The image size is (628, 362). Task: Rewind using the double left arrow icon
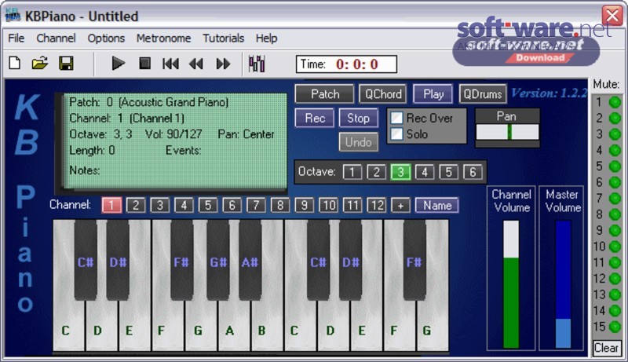(195, 64)
